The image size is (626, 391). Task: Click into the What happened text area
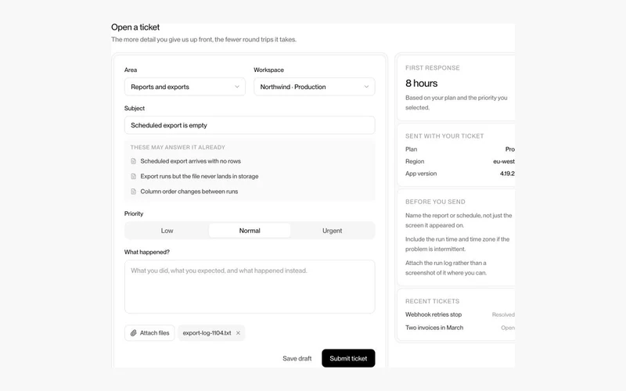pos(250,286)
